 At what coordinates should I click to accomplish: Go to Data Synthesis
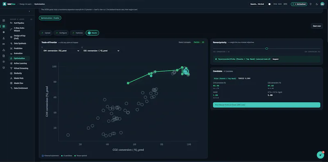click(x=20, y=43)
